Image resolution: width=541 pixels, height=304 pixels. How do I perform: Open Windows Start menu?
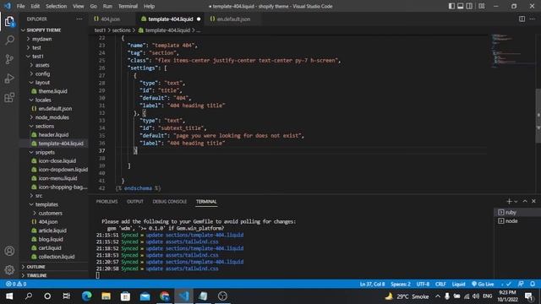[9, 296]
